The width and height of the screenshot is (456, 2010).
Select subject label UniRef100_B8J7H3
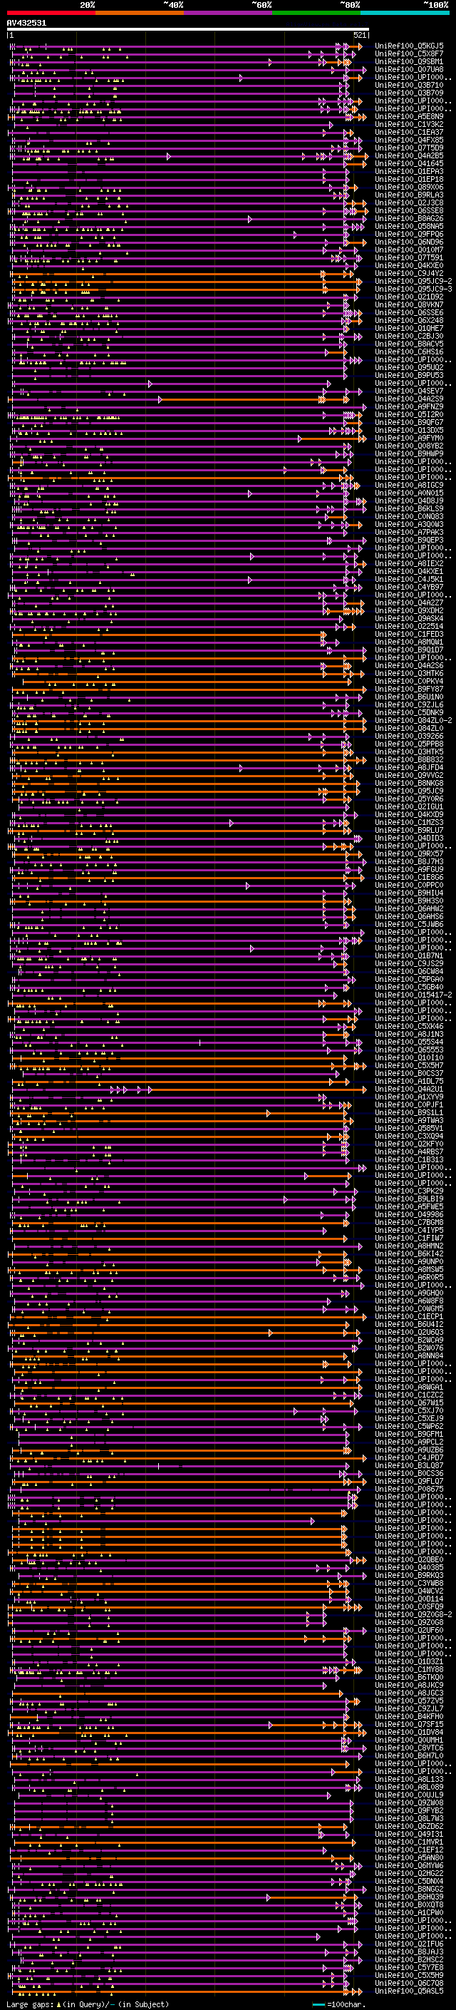tap(409, 861)
